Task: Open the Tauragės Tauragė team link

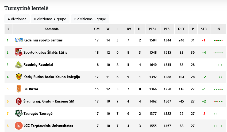Action: pos(38,114)
